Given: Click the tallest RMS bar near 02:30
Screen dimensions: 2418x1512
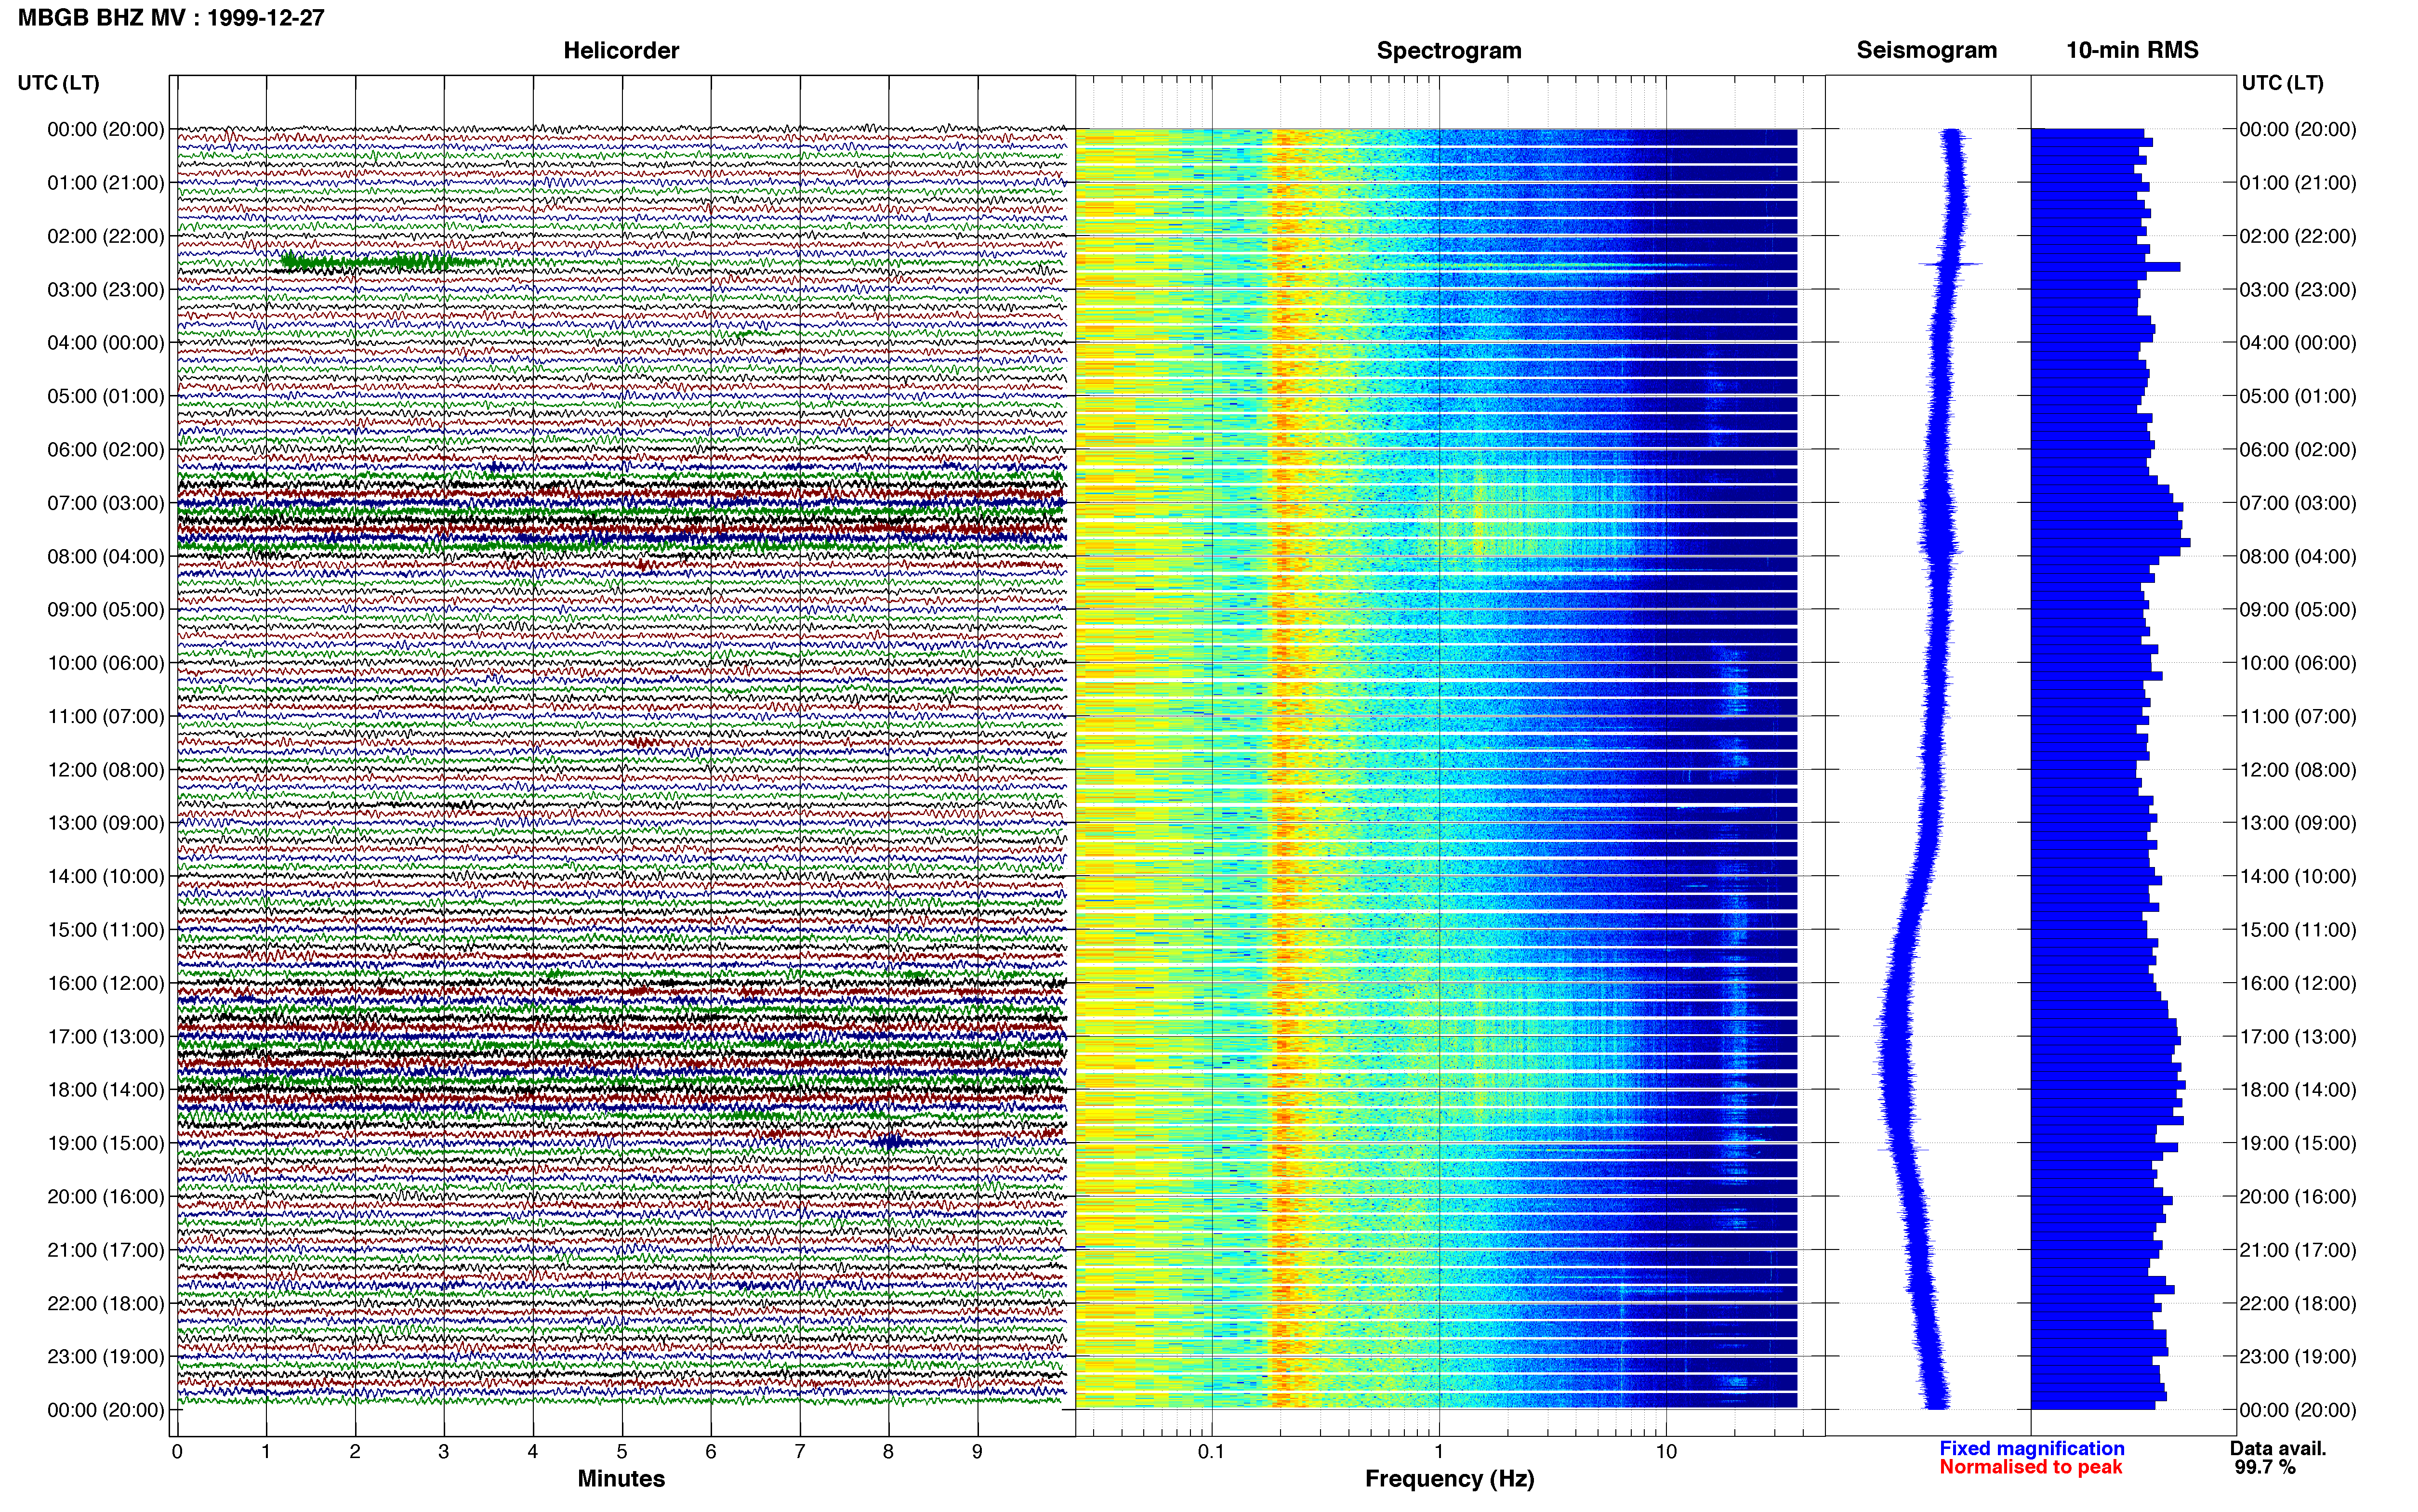Looking at the screenshot, I should [2105, 267].
